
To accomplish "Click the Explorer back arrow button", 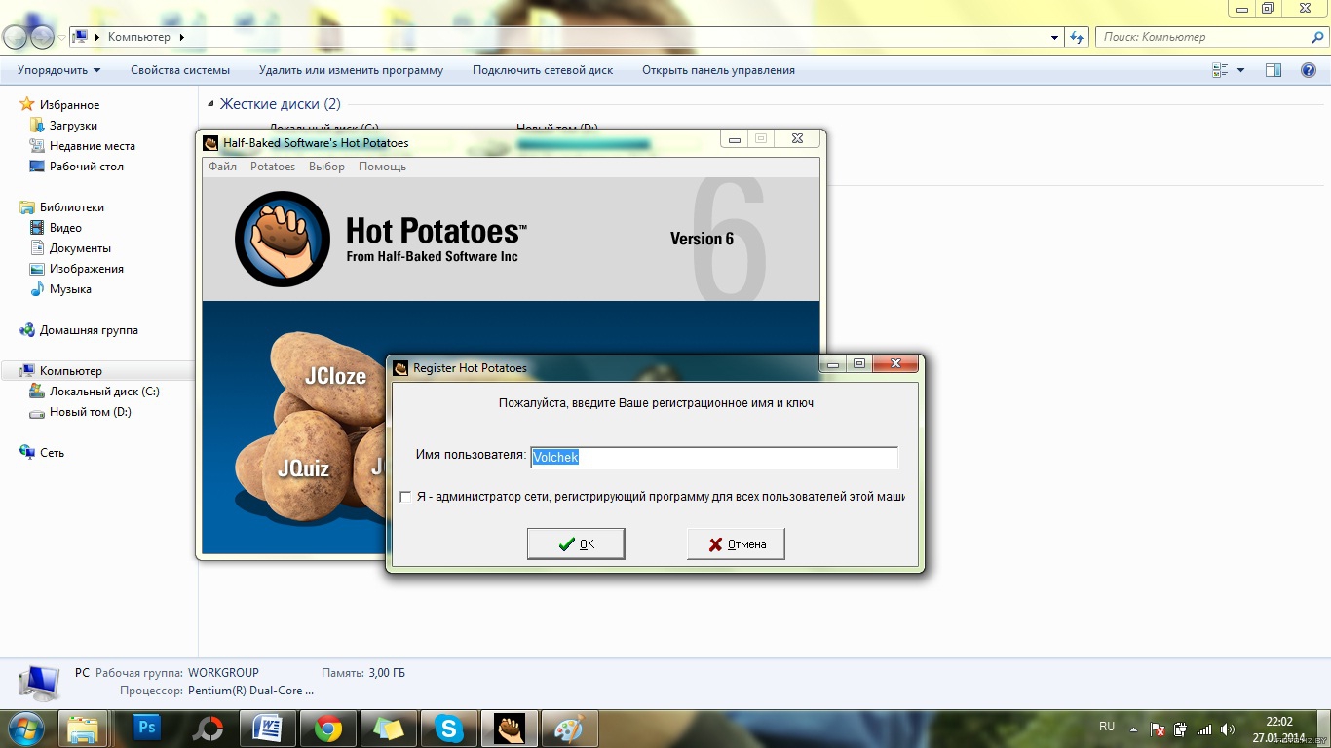I will click(x=17, y=37).
